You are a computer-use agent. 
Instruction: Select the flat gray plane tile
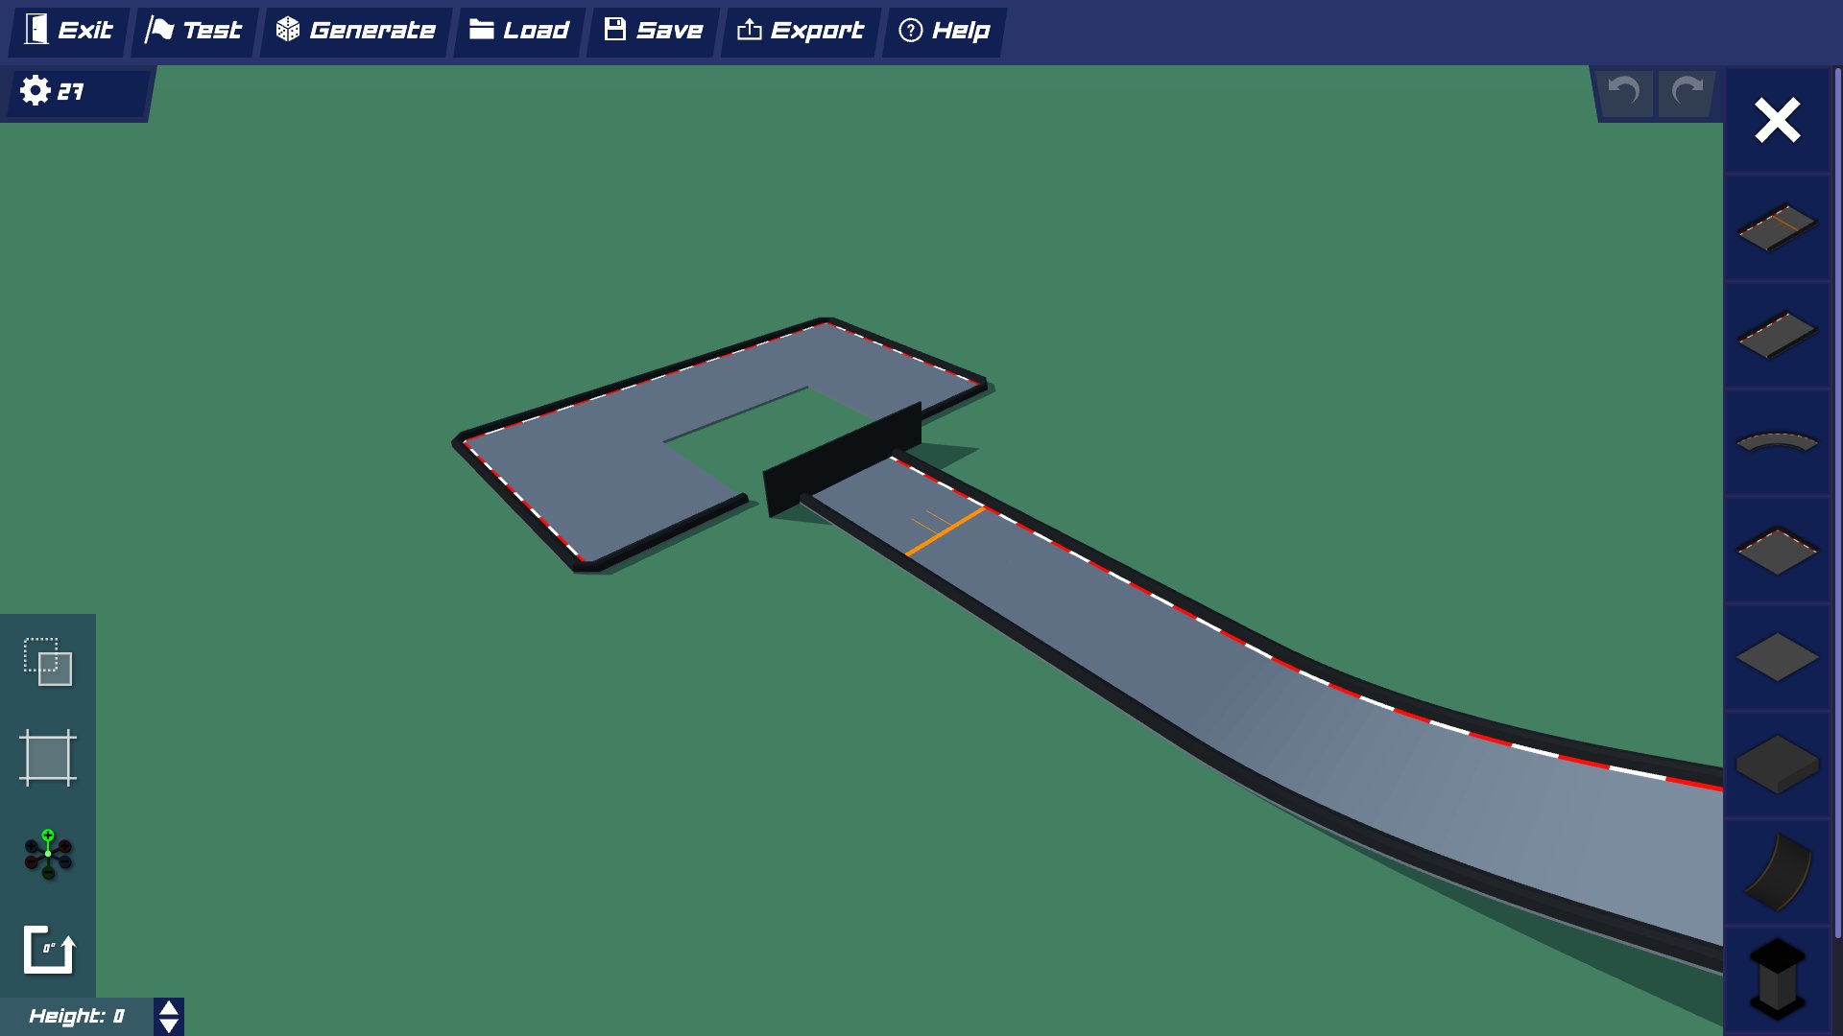coord(1777,658)
